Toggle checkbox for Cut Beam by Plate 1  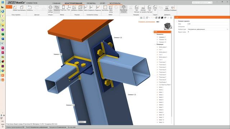[x=157, y=85]
